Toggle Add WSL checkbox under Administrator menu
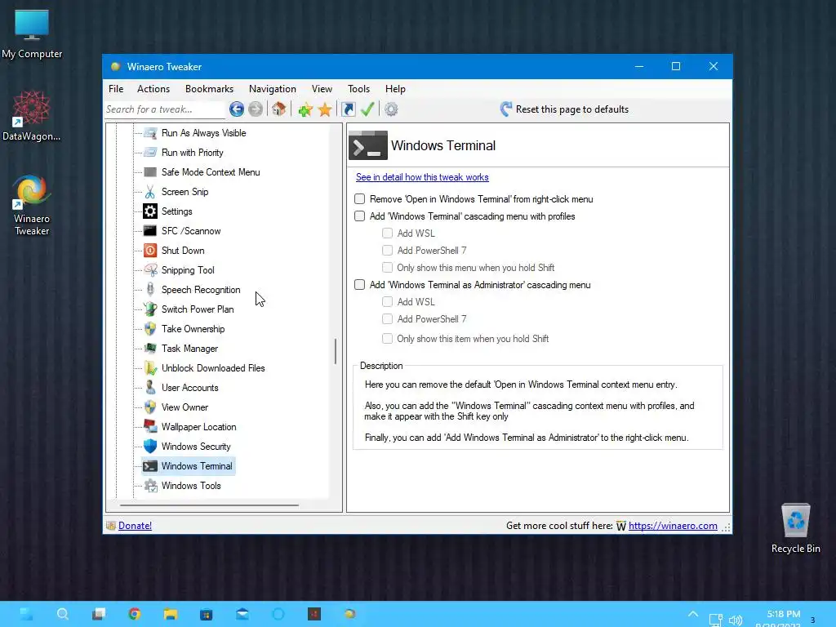This screenshot has width=836, height=627. pyautogui.click(x=388, y=302)
